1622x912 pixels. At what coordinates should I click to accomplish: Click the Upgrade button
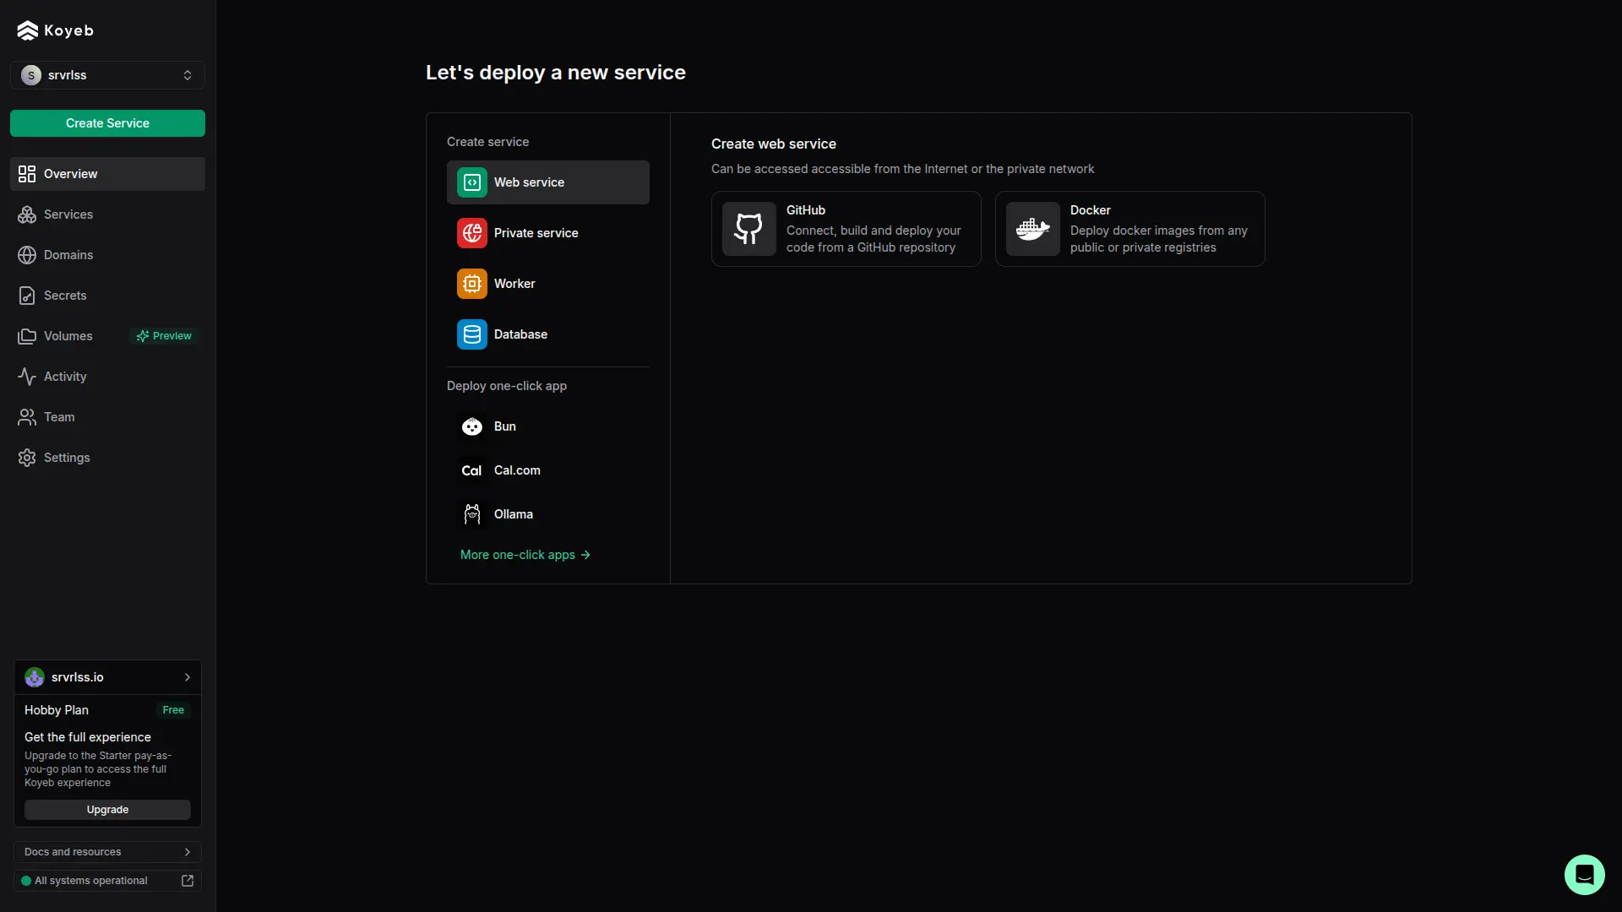click(107, 810)
